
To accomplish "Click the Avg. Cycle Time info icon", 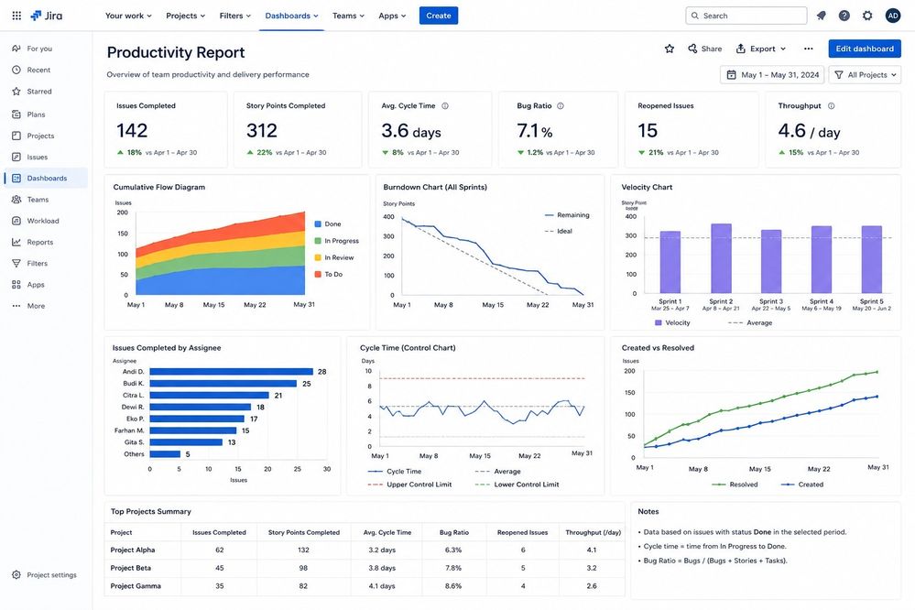I will pyautogui.click(x=445, y=106).
